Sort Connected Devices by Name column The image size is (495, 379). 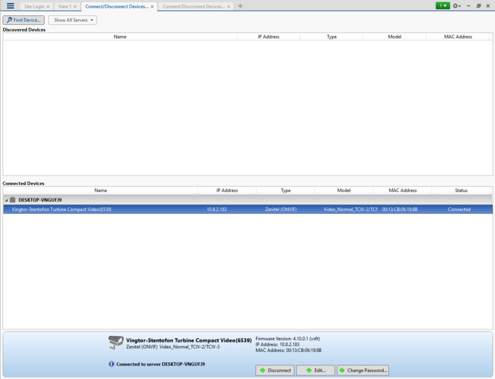[x=101, y=190]
